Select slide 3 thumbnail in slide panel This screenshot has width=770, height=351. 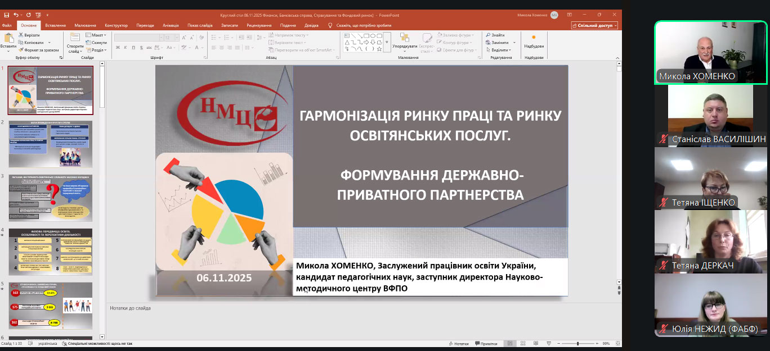(51, 197)
